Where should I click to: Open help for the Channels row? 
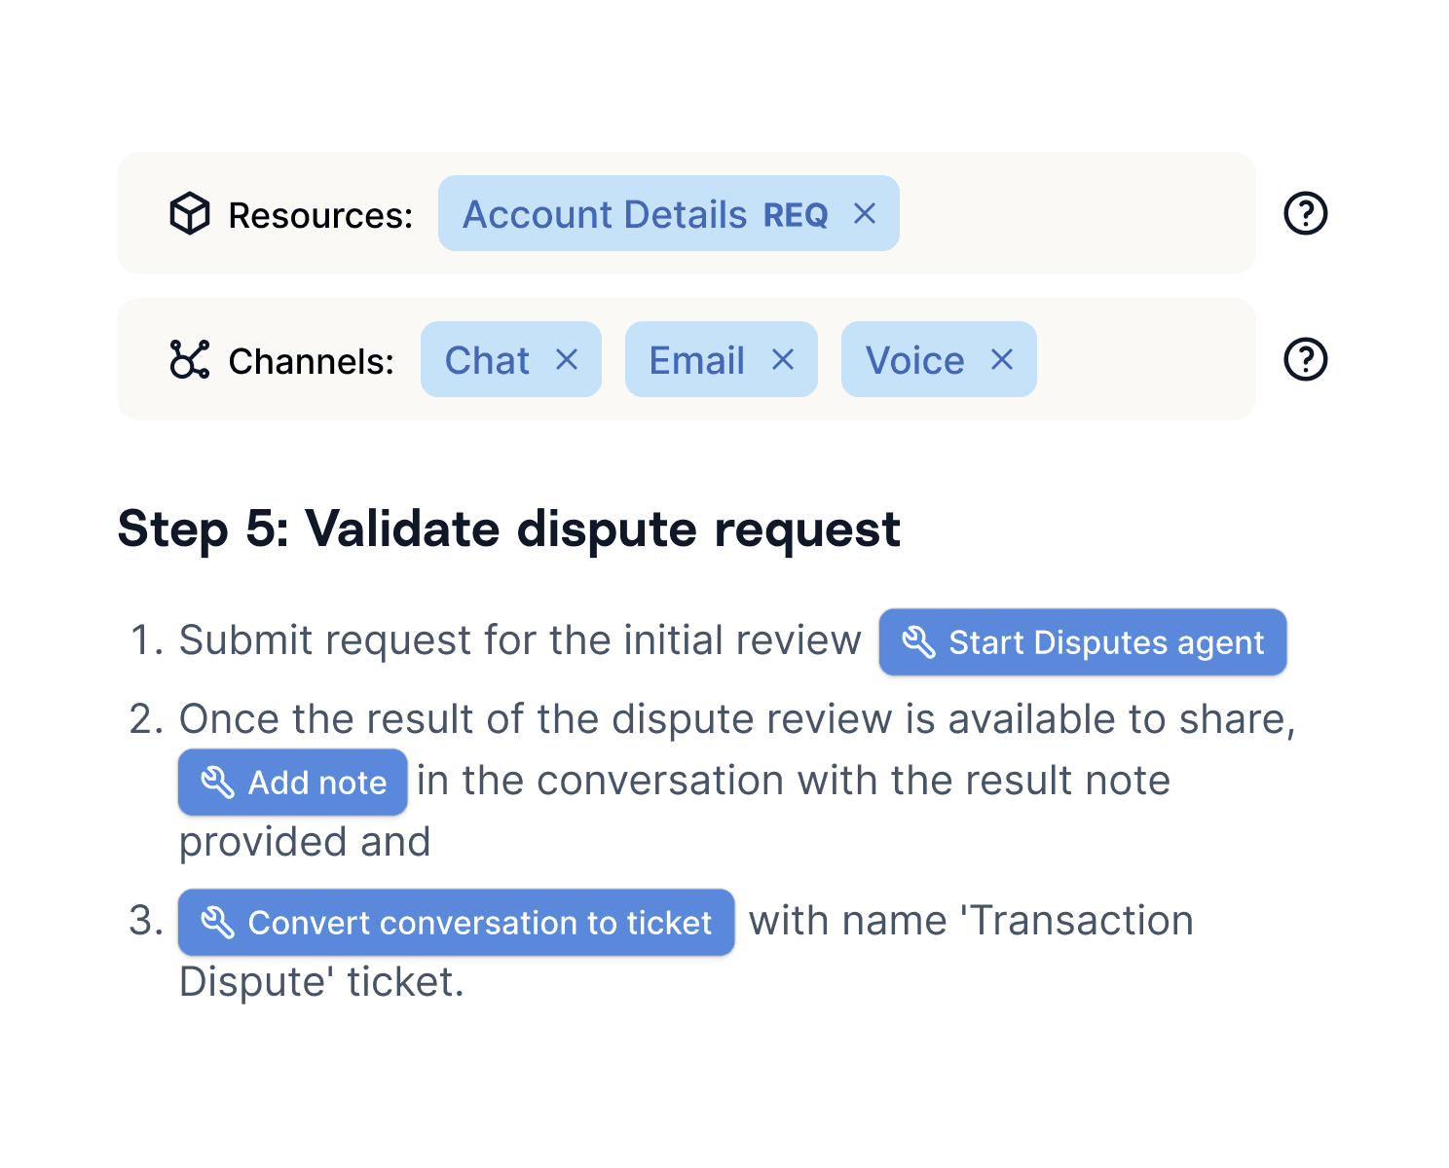point(1305,359)
